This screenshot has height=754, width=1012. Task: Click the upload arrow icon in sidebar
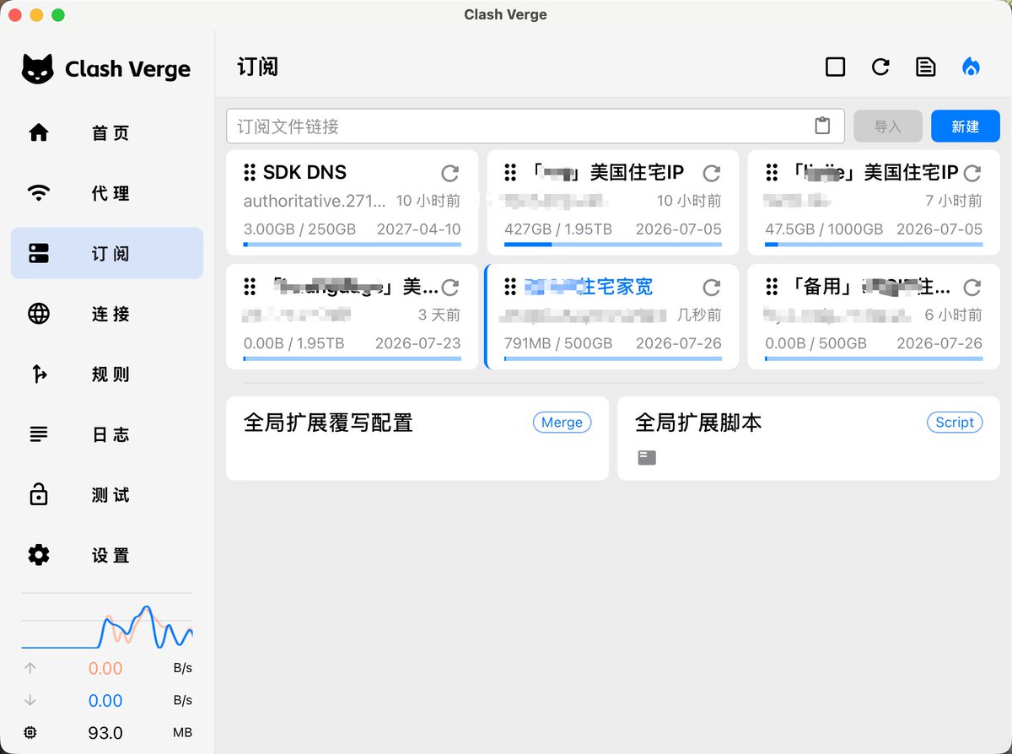[x=30, y=668]
